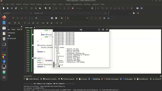Screen dimensions: 162x91
Task: Open Find with the magnifier icon
Action: point(46,8)
